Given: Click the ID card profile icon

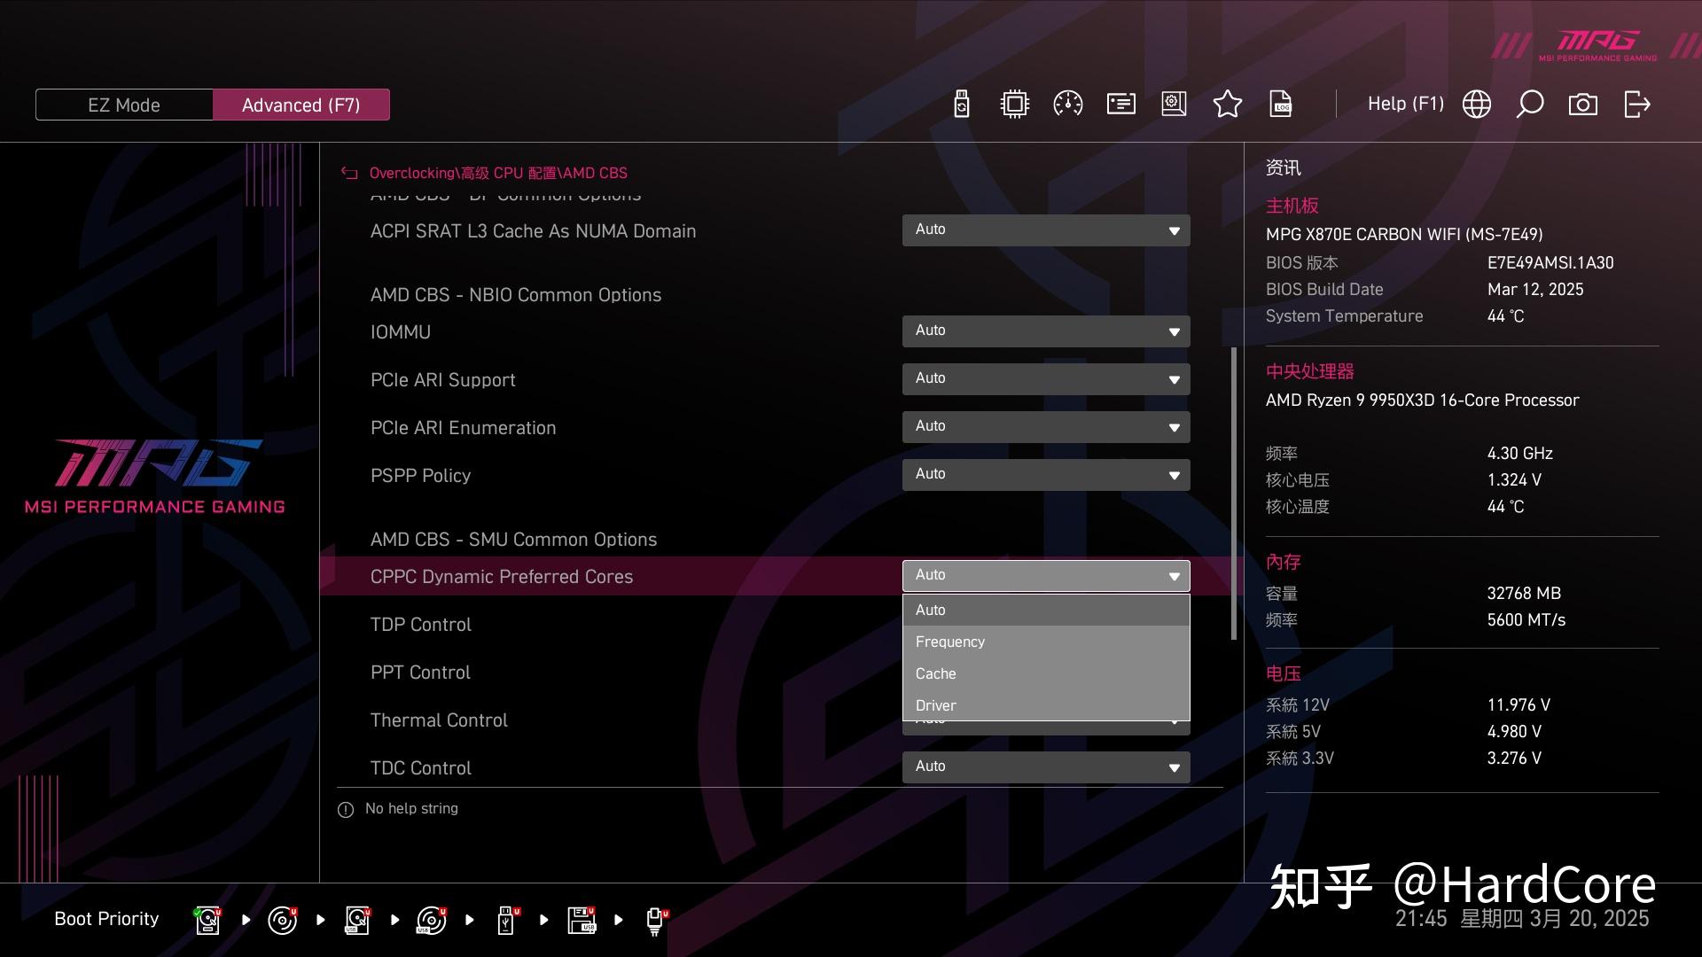Looking at the screenshot, I should [x=1120, y=105].
